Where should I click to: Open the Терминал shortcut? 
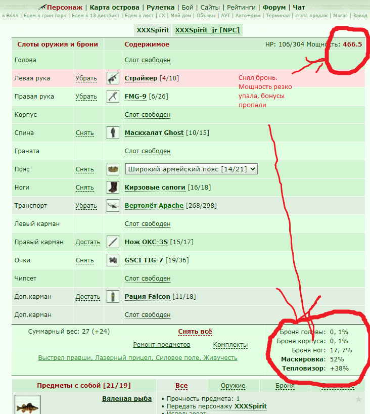pos(278,16)
